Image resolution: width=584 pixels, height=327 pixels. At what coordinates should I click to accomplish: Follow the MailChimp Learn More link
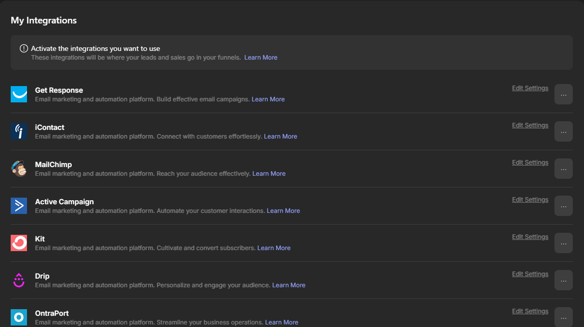click(x=269, y=174)
